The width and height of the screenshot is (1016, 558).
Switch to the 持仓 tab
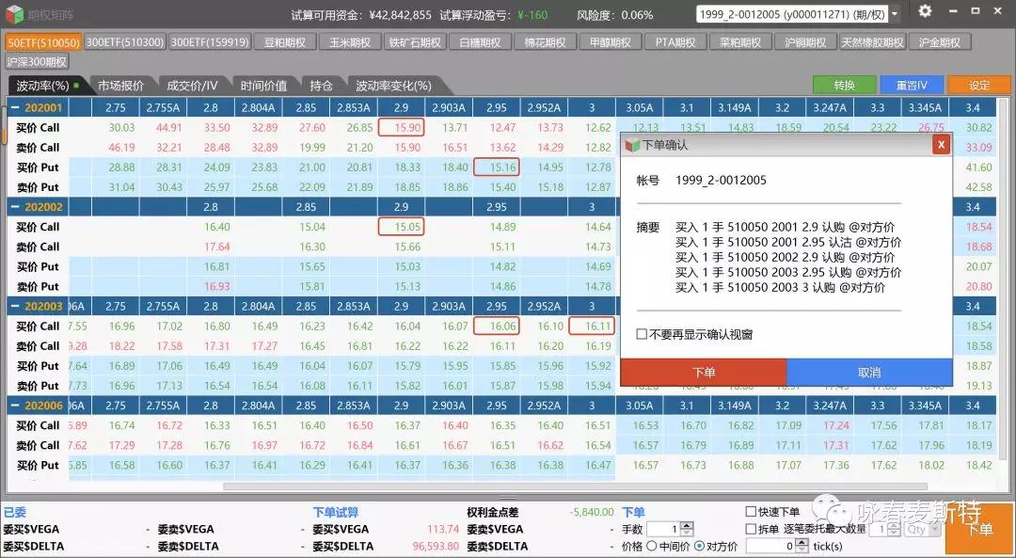322,85
